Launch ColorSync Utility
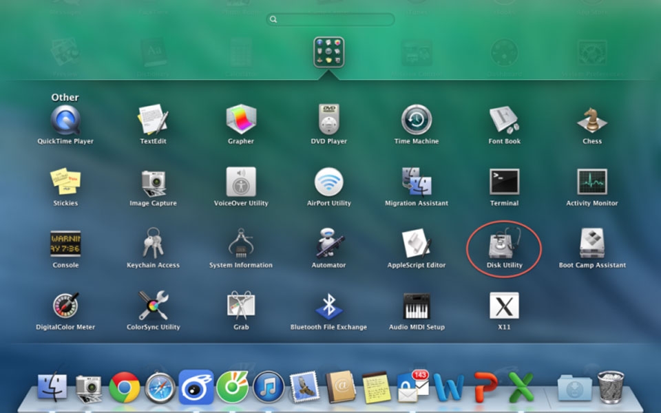Screen dimensions: 661x413 [153, 305]
